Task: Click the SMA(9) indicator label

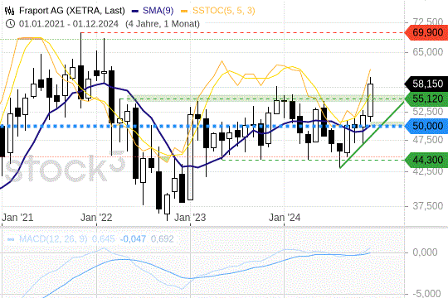Action: tap(158, 11)
